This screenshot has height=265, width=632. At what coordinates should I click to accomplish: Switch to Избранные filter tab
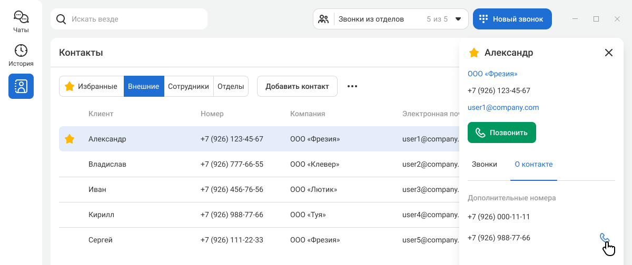(x=91, y=86)
